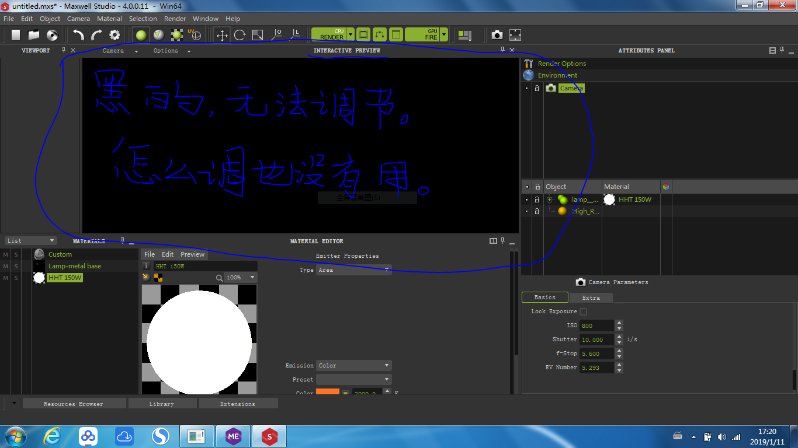Click the refresh material preview icon
This screenshot has width=798, height=448.
click(x=146, y=278)
